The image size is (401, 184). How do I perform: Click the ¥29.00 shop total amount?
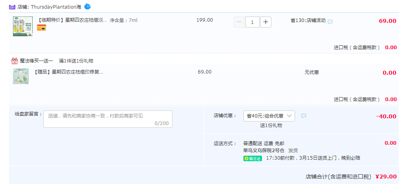pos(386,177)
